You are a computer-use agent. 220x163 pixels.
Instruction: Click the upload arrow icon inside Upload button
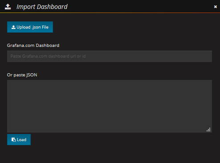(x=13, y=27)
